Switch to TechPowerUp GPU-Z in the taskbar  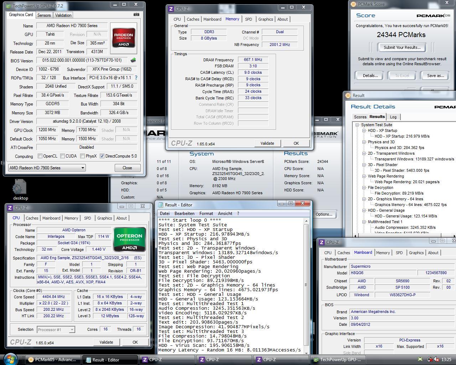click(x=338, y=360)
